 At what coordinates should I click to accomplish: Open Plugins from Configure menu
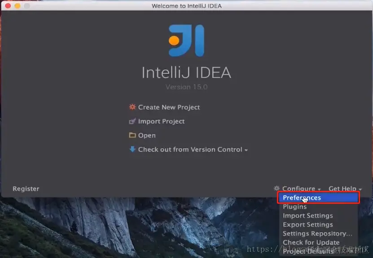pos(318,207)
